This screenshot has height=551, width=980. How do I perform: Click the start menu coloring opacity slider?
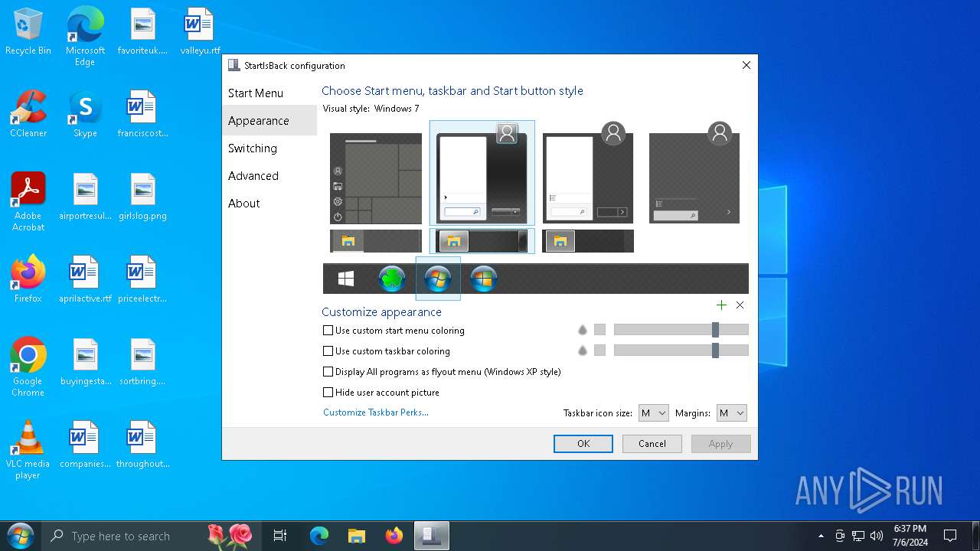pyautogui.click(x=715, y=330)
